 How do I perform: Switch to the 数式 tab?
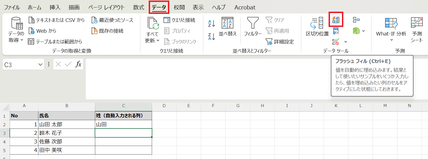pos(139,7)
